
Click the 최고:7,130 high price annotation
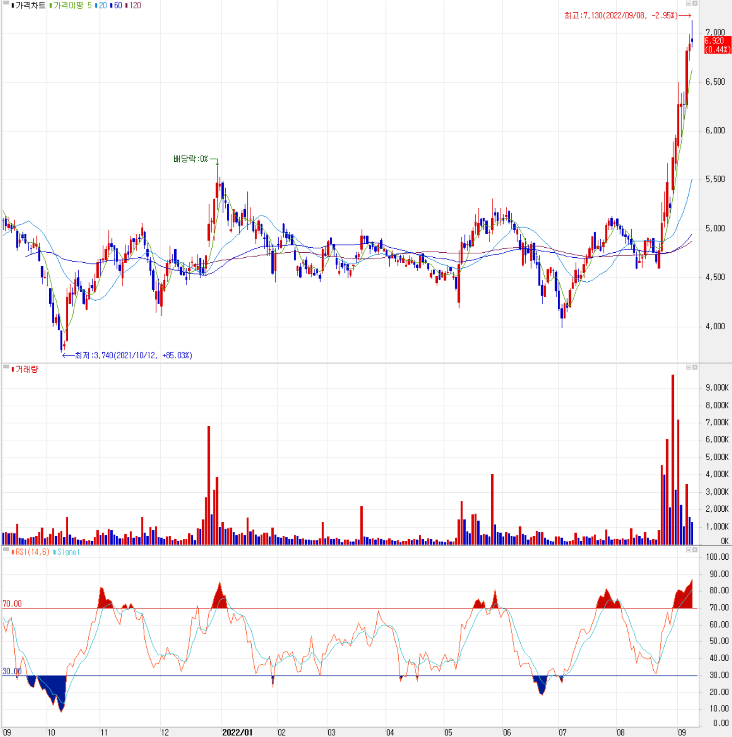[x=621, y=16]
